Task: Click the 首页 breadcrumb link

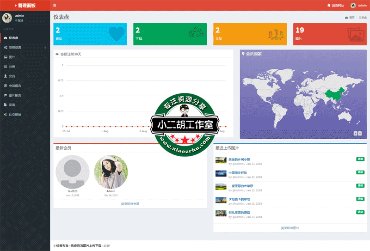Action: point(351,18)
